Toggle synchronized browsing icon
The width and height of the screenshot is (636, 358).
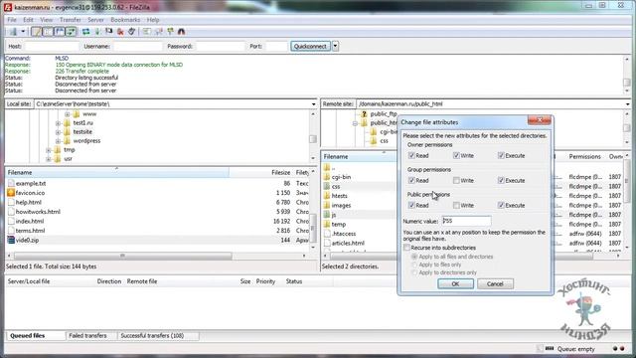coord(170,32)
